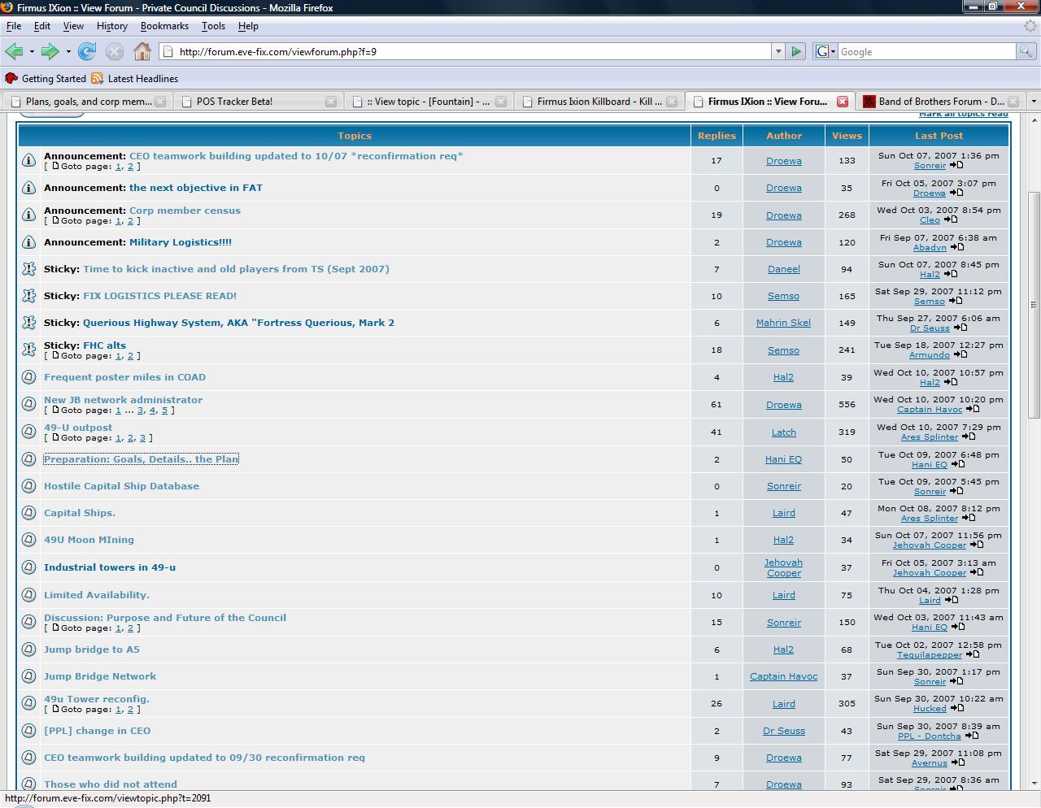The height and width of the screenshot is (808, 1041).
Task: Click topic icon beside 49U Moon MIning
Action: tap(28, 540)
